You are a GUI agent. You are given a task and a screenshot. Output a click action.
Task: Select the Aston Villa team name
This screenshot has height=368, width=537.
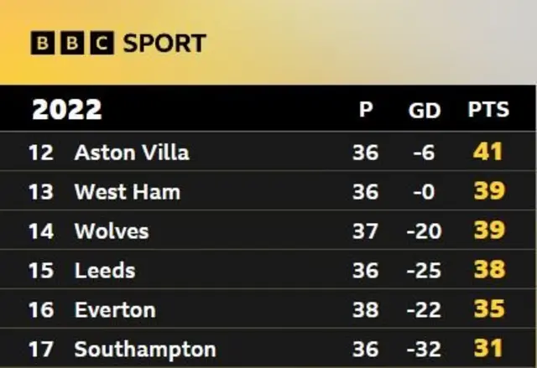point(132,153)
